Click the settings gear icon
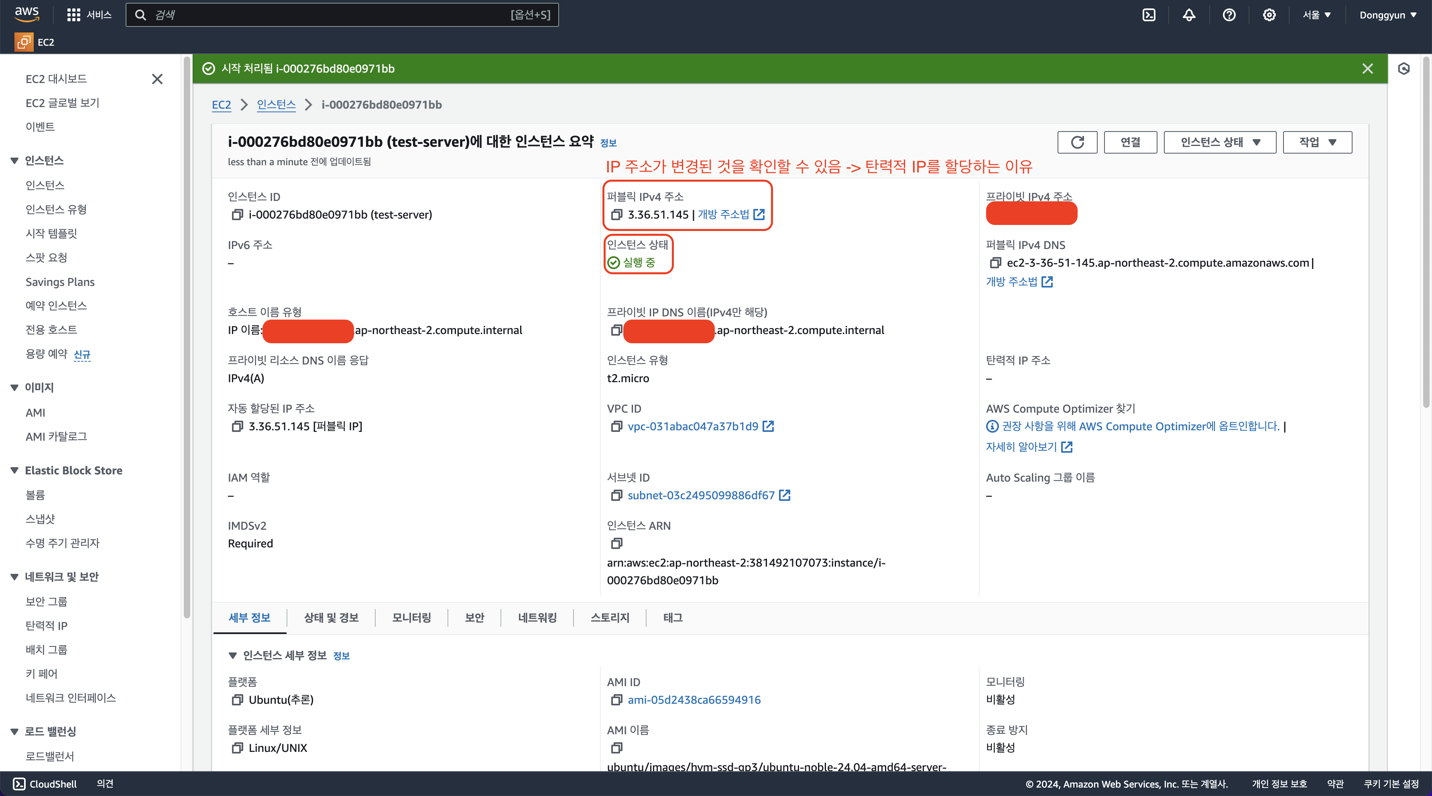Screen dimensions: 1432x796 point(1269,15)
